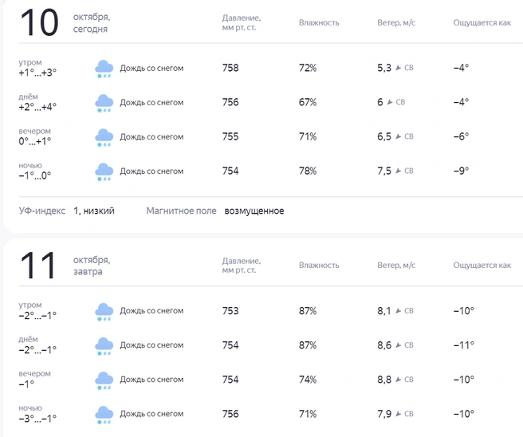Click the "Давление" header in October 10 block
The image size is (523, 437).
click(241, 18)
